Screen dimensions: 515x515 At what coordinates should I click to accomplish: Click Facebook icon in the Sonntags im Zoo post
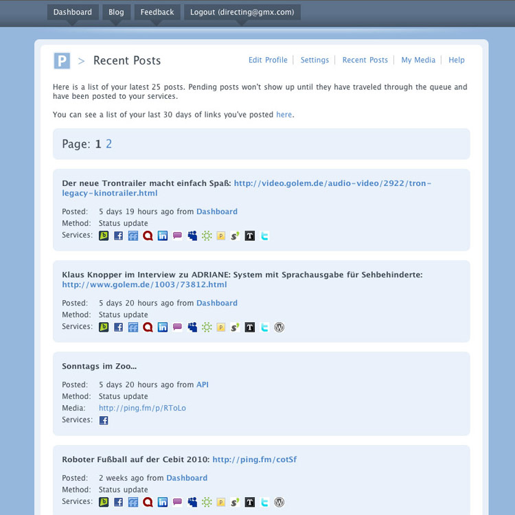coord(104,420)
